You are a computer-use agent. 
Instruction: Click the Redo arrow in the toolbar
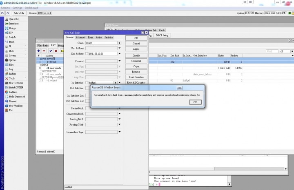tap(8, 13)
